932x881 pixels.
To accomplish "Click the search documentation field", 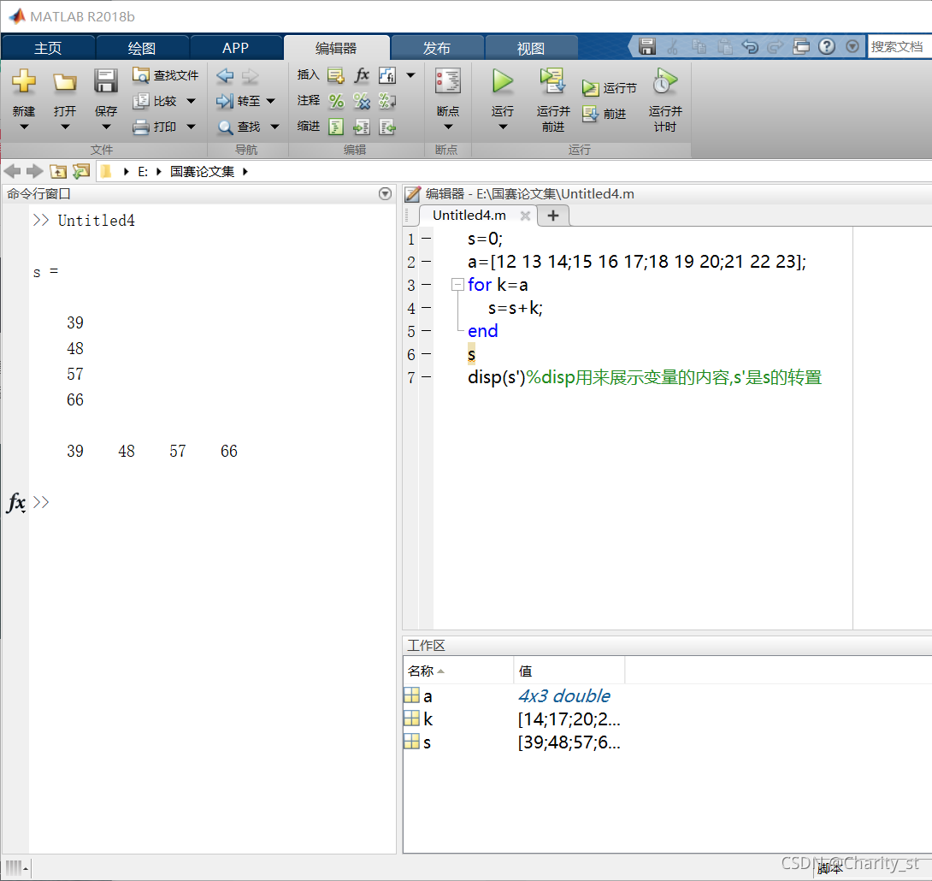I will pos(899,47).
